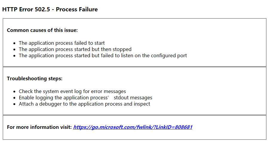269x142 pixels.
Task: Click the "For more information visit:" label
Action: [39, 127]
